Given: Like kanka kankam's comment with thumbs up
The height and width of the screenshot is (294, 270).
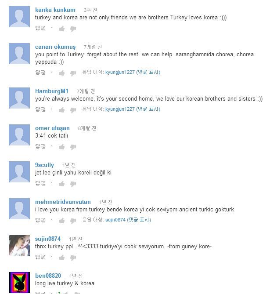Looking at the screenshot, I should pos(61,29).
